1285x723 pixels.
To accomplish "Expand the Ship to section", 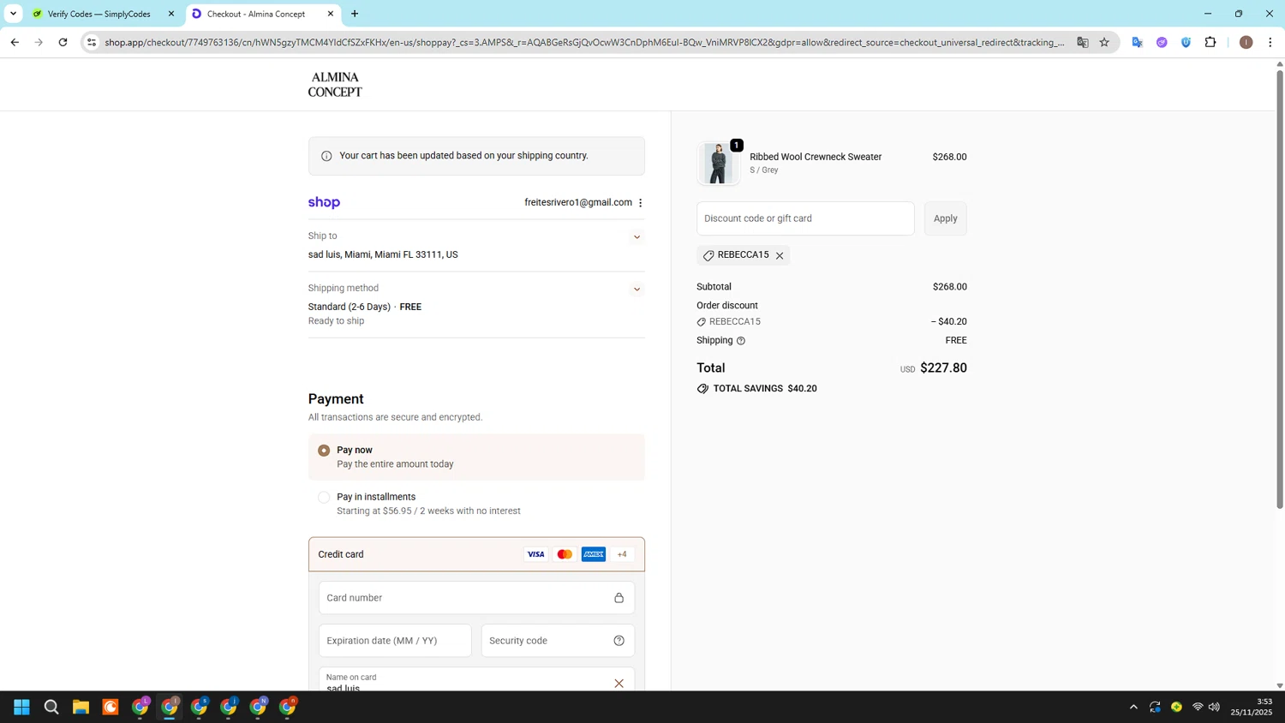I will point(637,237).
